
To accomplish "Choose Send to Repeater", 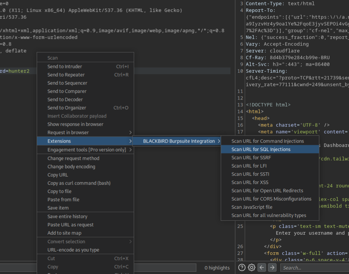I will 66,75.
